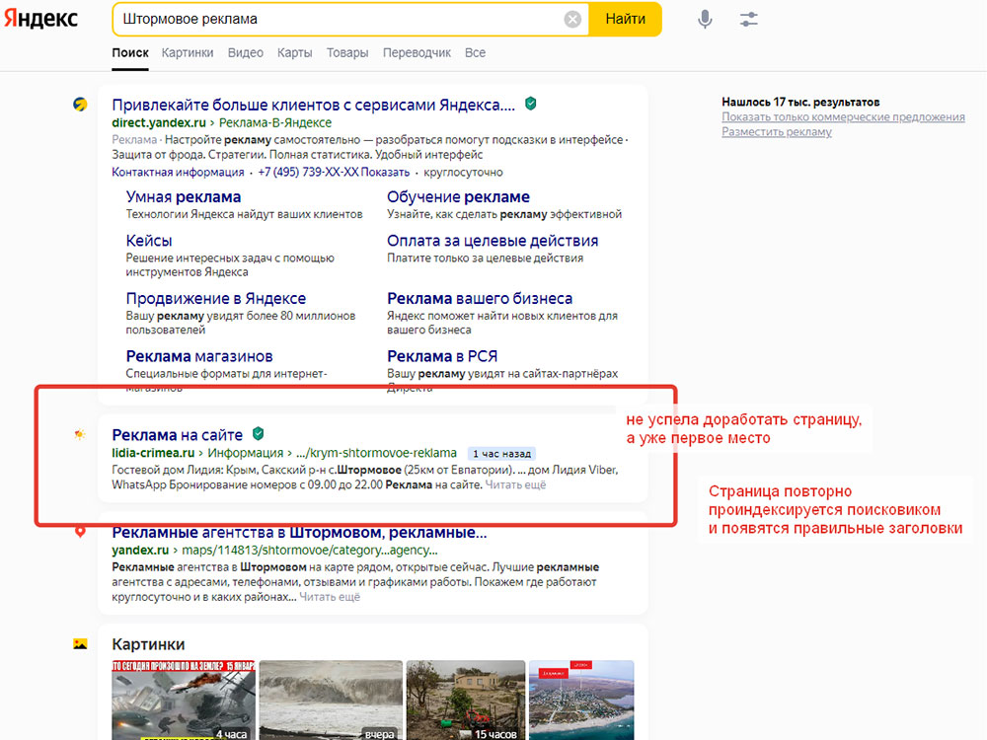Open the thumbnail labeled 15 часов
Image resolution: width=987 pixels, height=740 pixels.
466,700
